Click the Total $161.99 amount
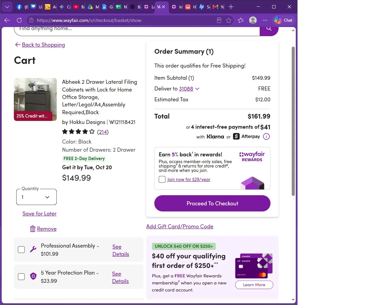The height and width of the screenshot is (305, 389). (x=259, y=116)
